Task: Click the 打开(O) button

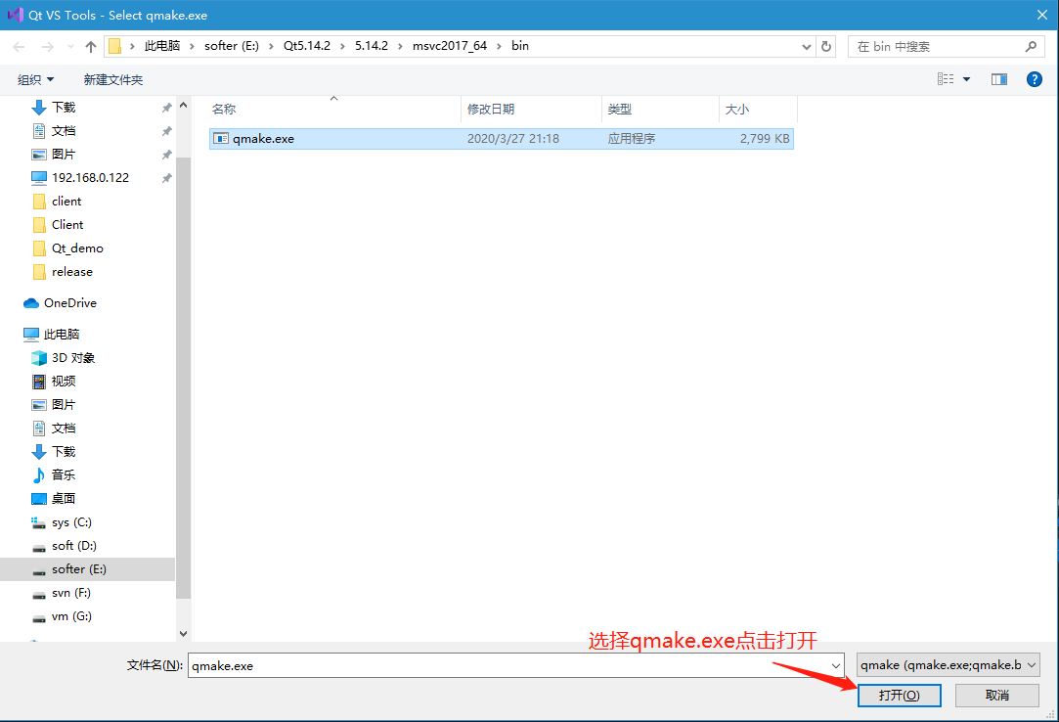Action: (x=899, y=696)
